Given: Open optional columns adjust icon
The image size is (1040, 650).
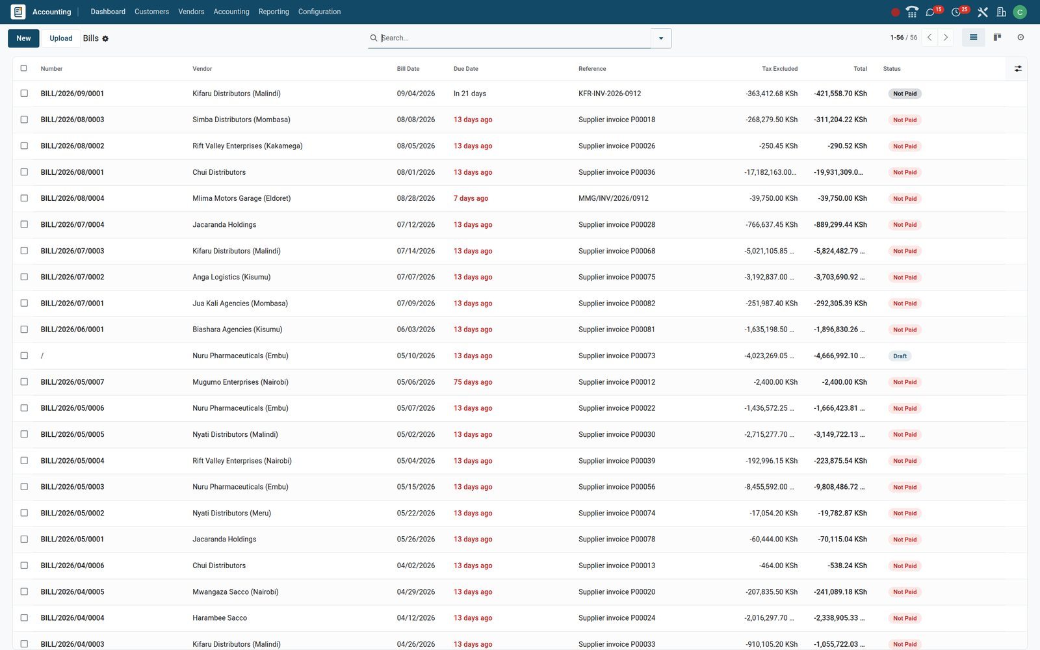Looking at the screenshot, I should pos(1018,68).
